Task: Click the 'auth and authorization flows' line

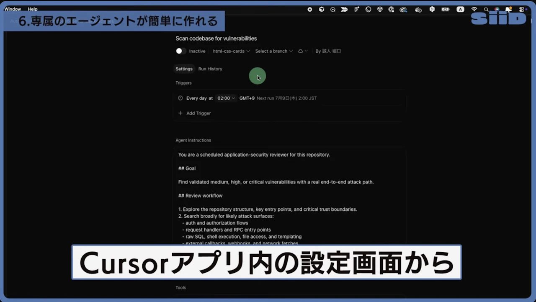Action: (215, 223)
